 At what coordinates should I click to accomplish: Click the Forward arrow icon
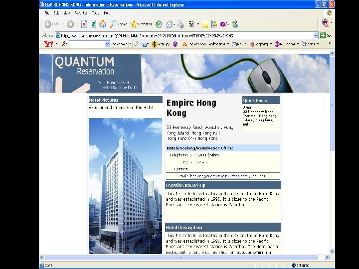coord(70,24)
